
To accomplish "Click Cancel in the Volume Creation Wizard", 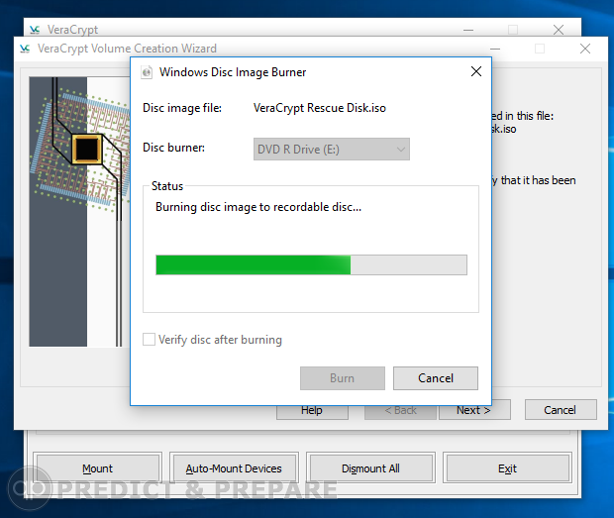I will click(x=561, y=410).
